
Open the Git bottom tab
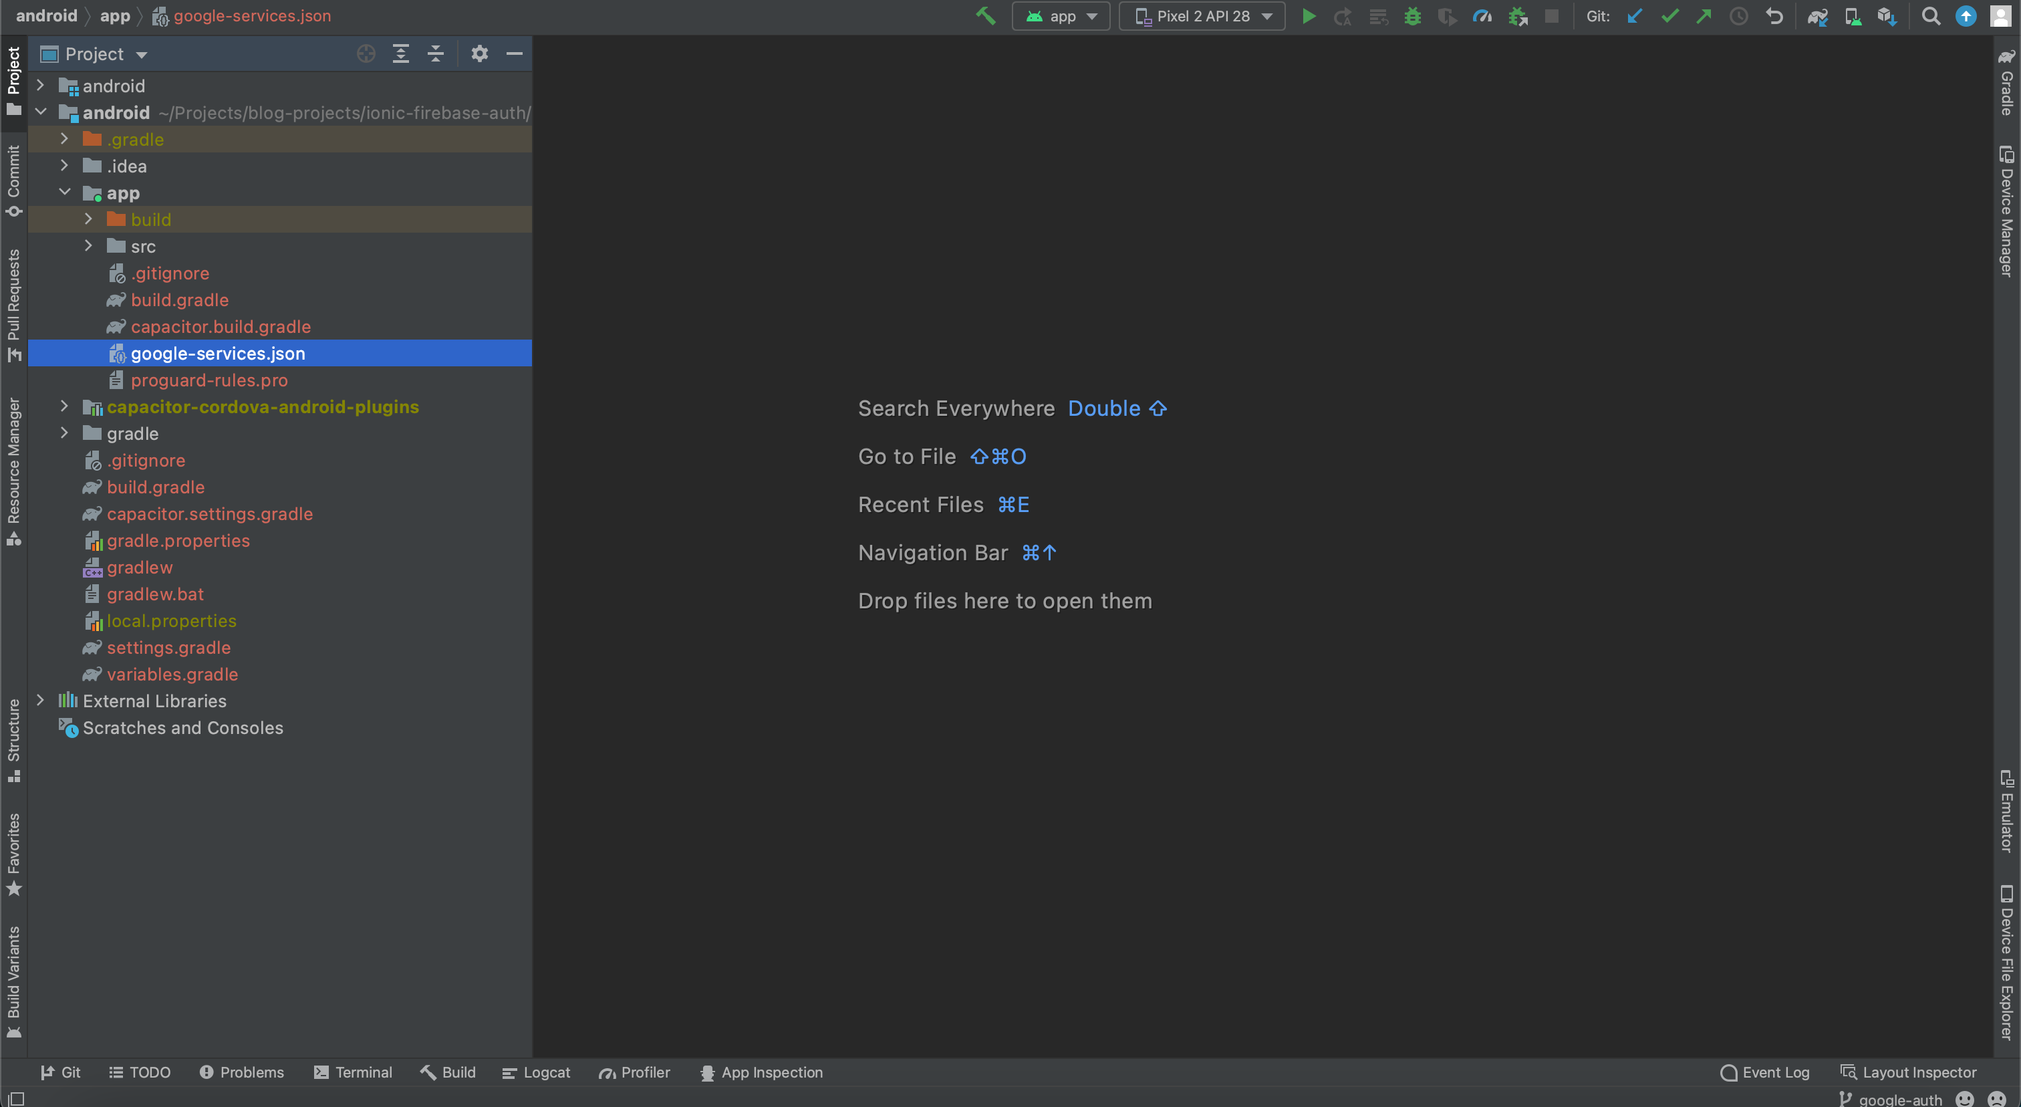[x=60, y=1072]
